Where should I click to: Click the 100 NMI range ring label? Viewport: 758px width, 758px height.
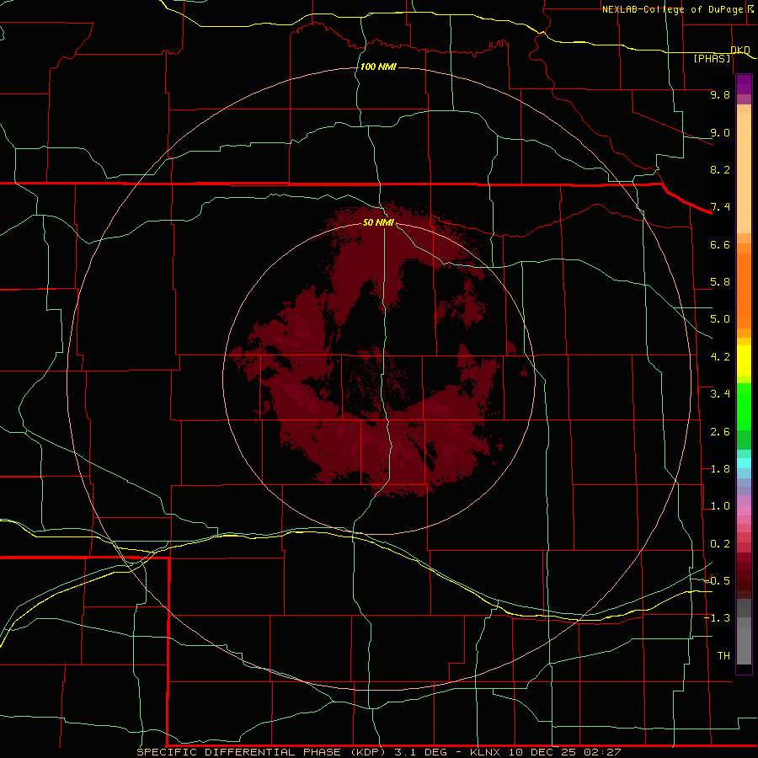tap(378, 67)
